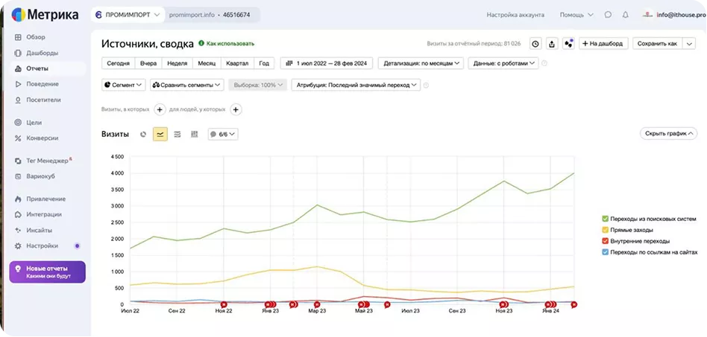The height and width of the screenshot is (337, 707).
Task: Click the Переходы по ссылкам blue swatch
Action: pos(605,252)
